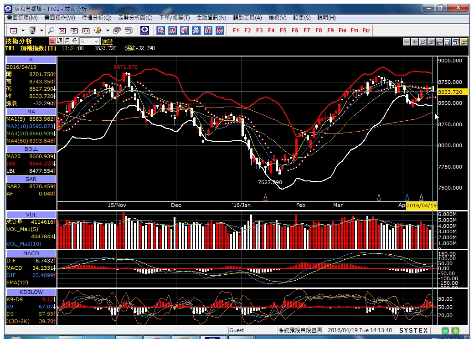Image resolution: width=474 pixels, height=339 pixels.
Task: Click the F8 shortcut button
Action: tap(319, 31)
